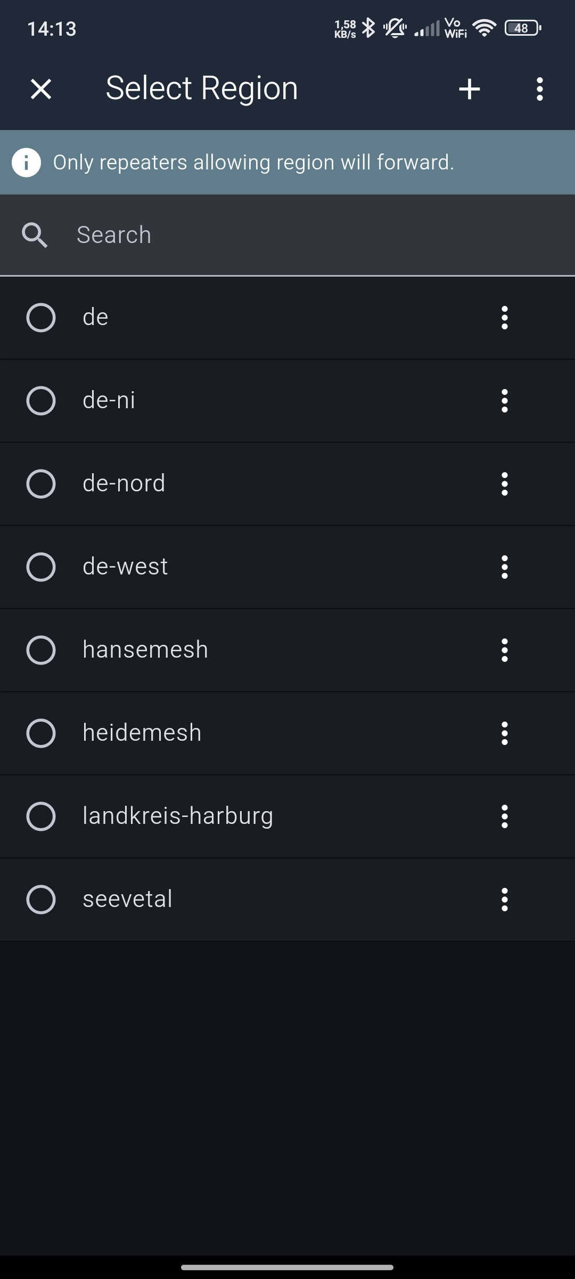
Task: Open options menu for de-nord
Action: point(504,484)
